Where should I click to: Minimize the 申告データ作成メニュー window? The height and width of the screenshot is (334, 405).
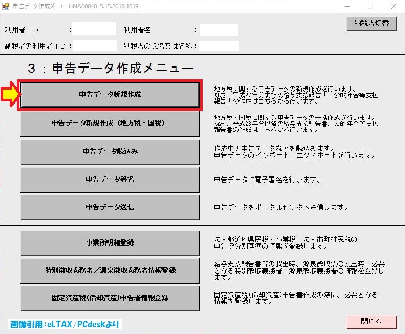click(x=347, y=6)
